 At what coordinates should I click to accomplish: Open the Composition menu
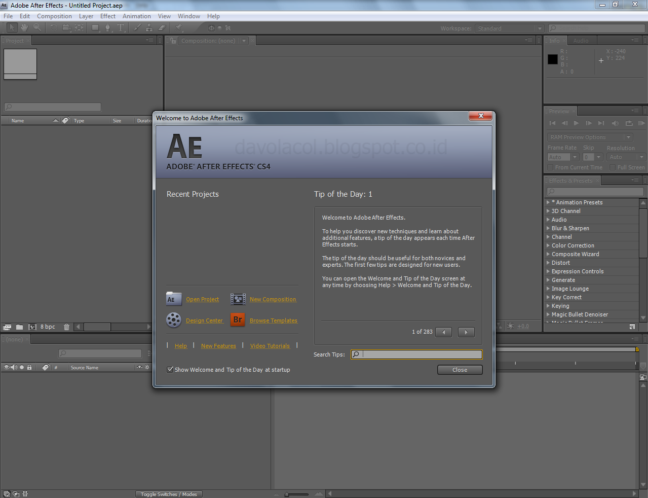[54, 16]
